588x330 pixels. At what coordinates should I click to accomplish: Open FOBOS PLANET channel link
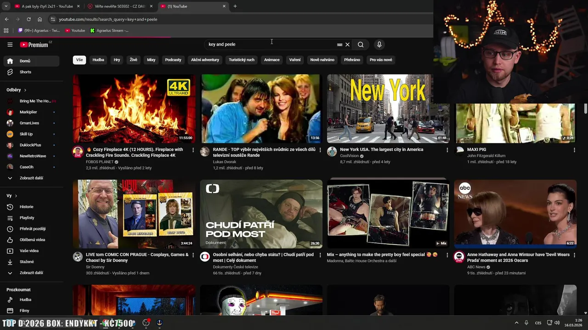(x=100, y=162)
